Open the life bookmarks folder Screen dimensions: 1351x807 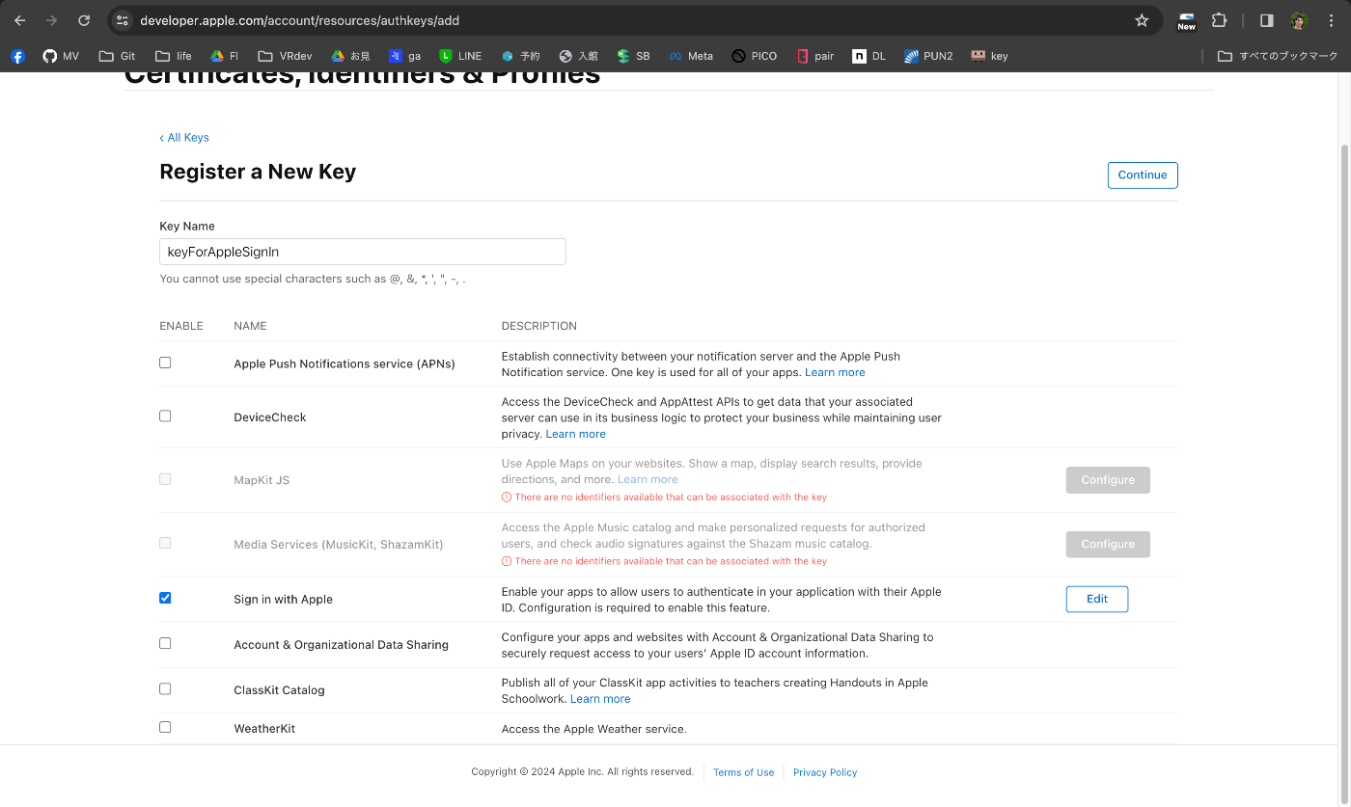(174, 56)
